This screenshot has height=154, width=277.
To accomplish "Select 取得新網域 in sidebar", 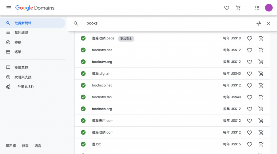I will 23,23.
